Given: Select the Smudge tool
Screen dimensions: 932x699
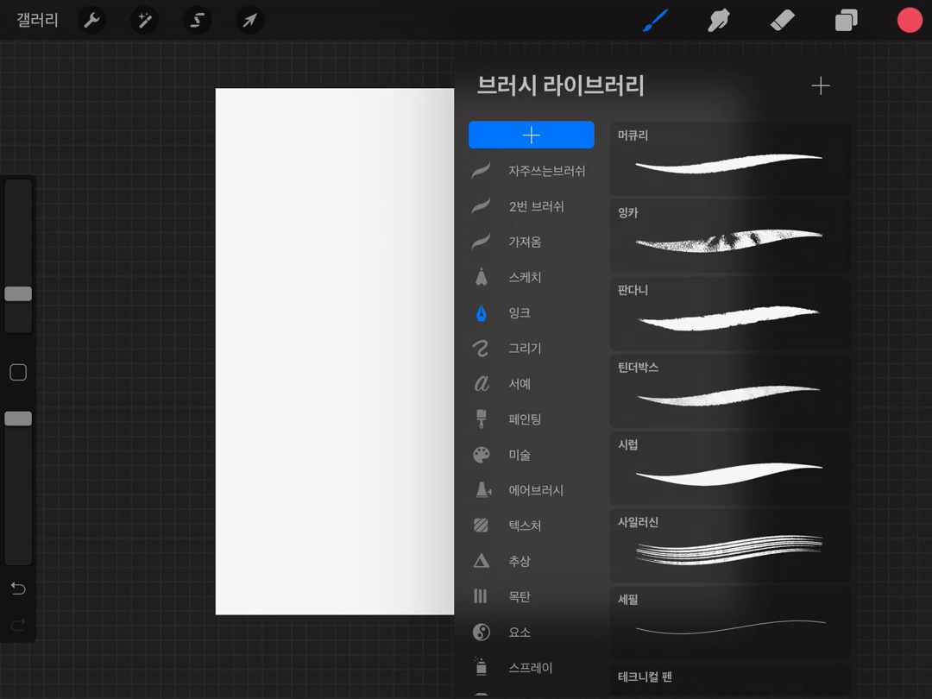Looking at the screenshot, I should point(718,20).
